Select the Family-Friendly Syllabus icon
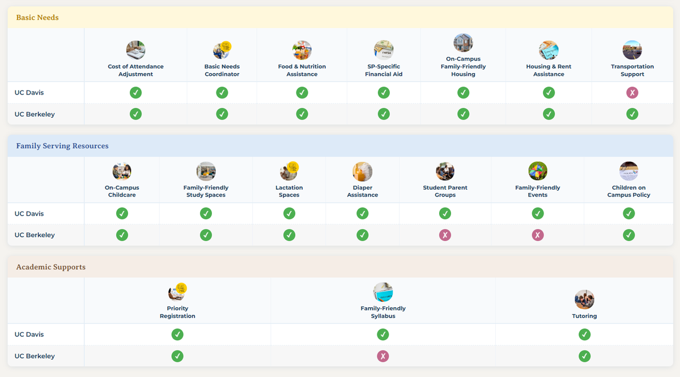The width and height of the screenshot is (680, 377). [x=383, y=292]
